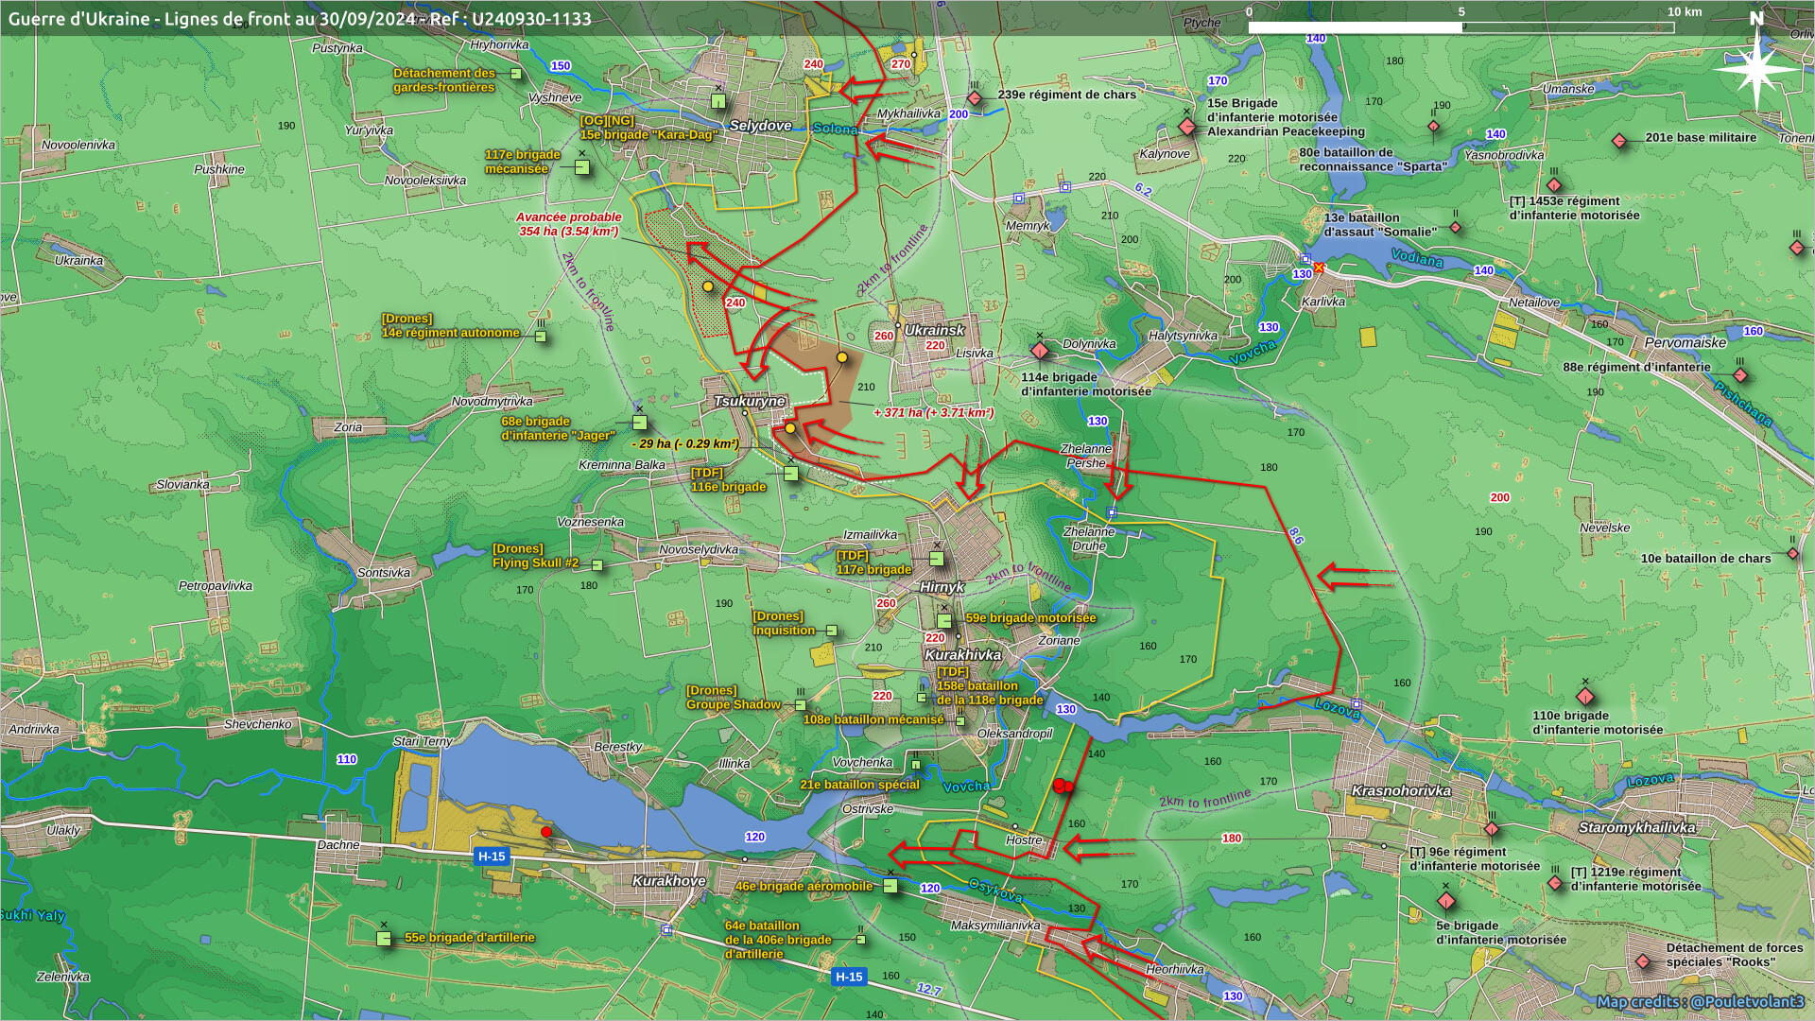Click the 110e brigade d'infanterie motorisée diamond
Image resolution: width=1815 pixels, height=1021 pixels.
[x=1585, y=697]
